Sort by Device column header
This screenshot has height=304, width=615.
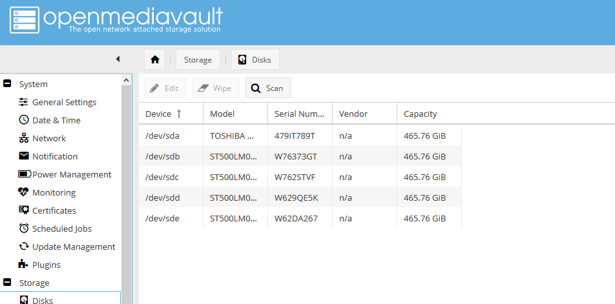[x=159, y=114]
